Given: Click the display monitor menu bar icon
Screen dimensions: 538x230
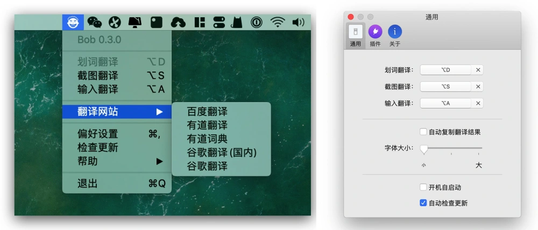Looking at the screenshot, I should [135, 22].
